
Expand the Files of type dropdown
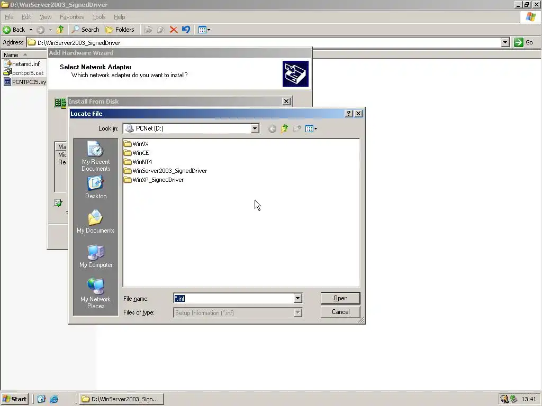[x=297, y=313]
